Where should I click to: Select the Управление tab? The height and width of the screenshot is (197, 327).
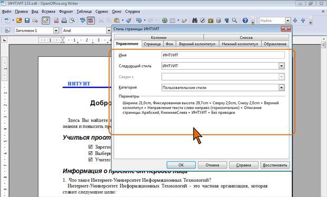(x=127, y=44)
